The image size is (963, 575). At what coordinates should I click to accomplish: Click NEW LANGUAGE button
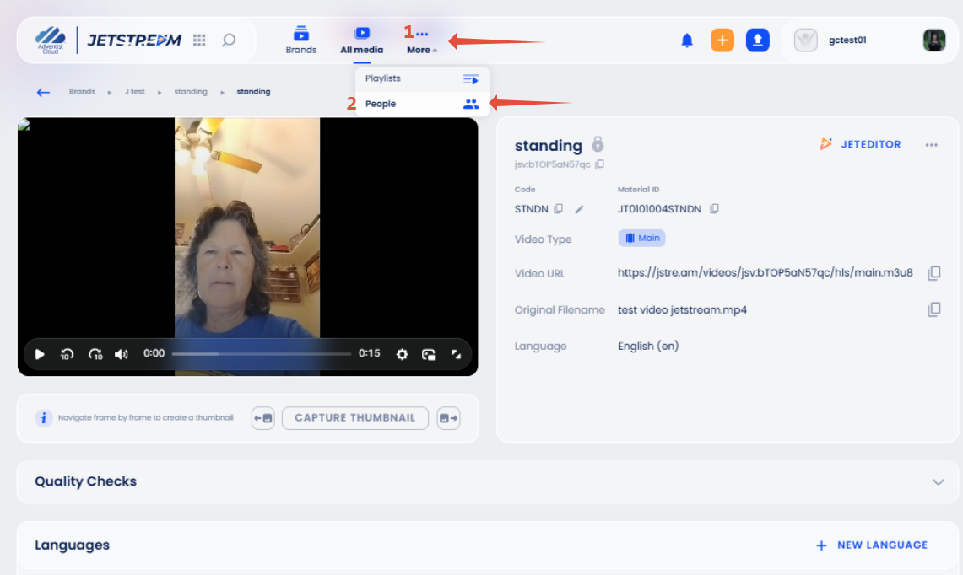872,545
